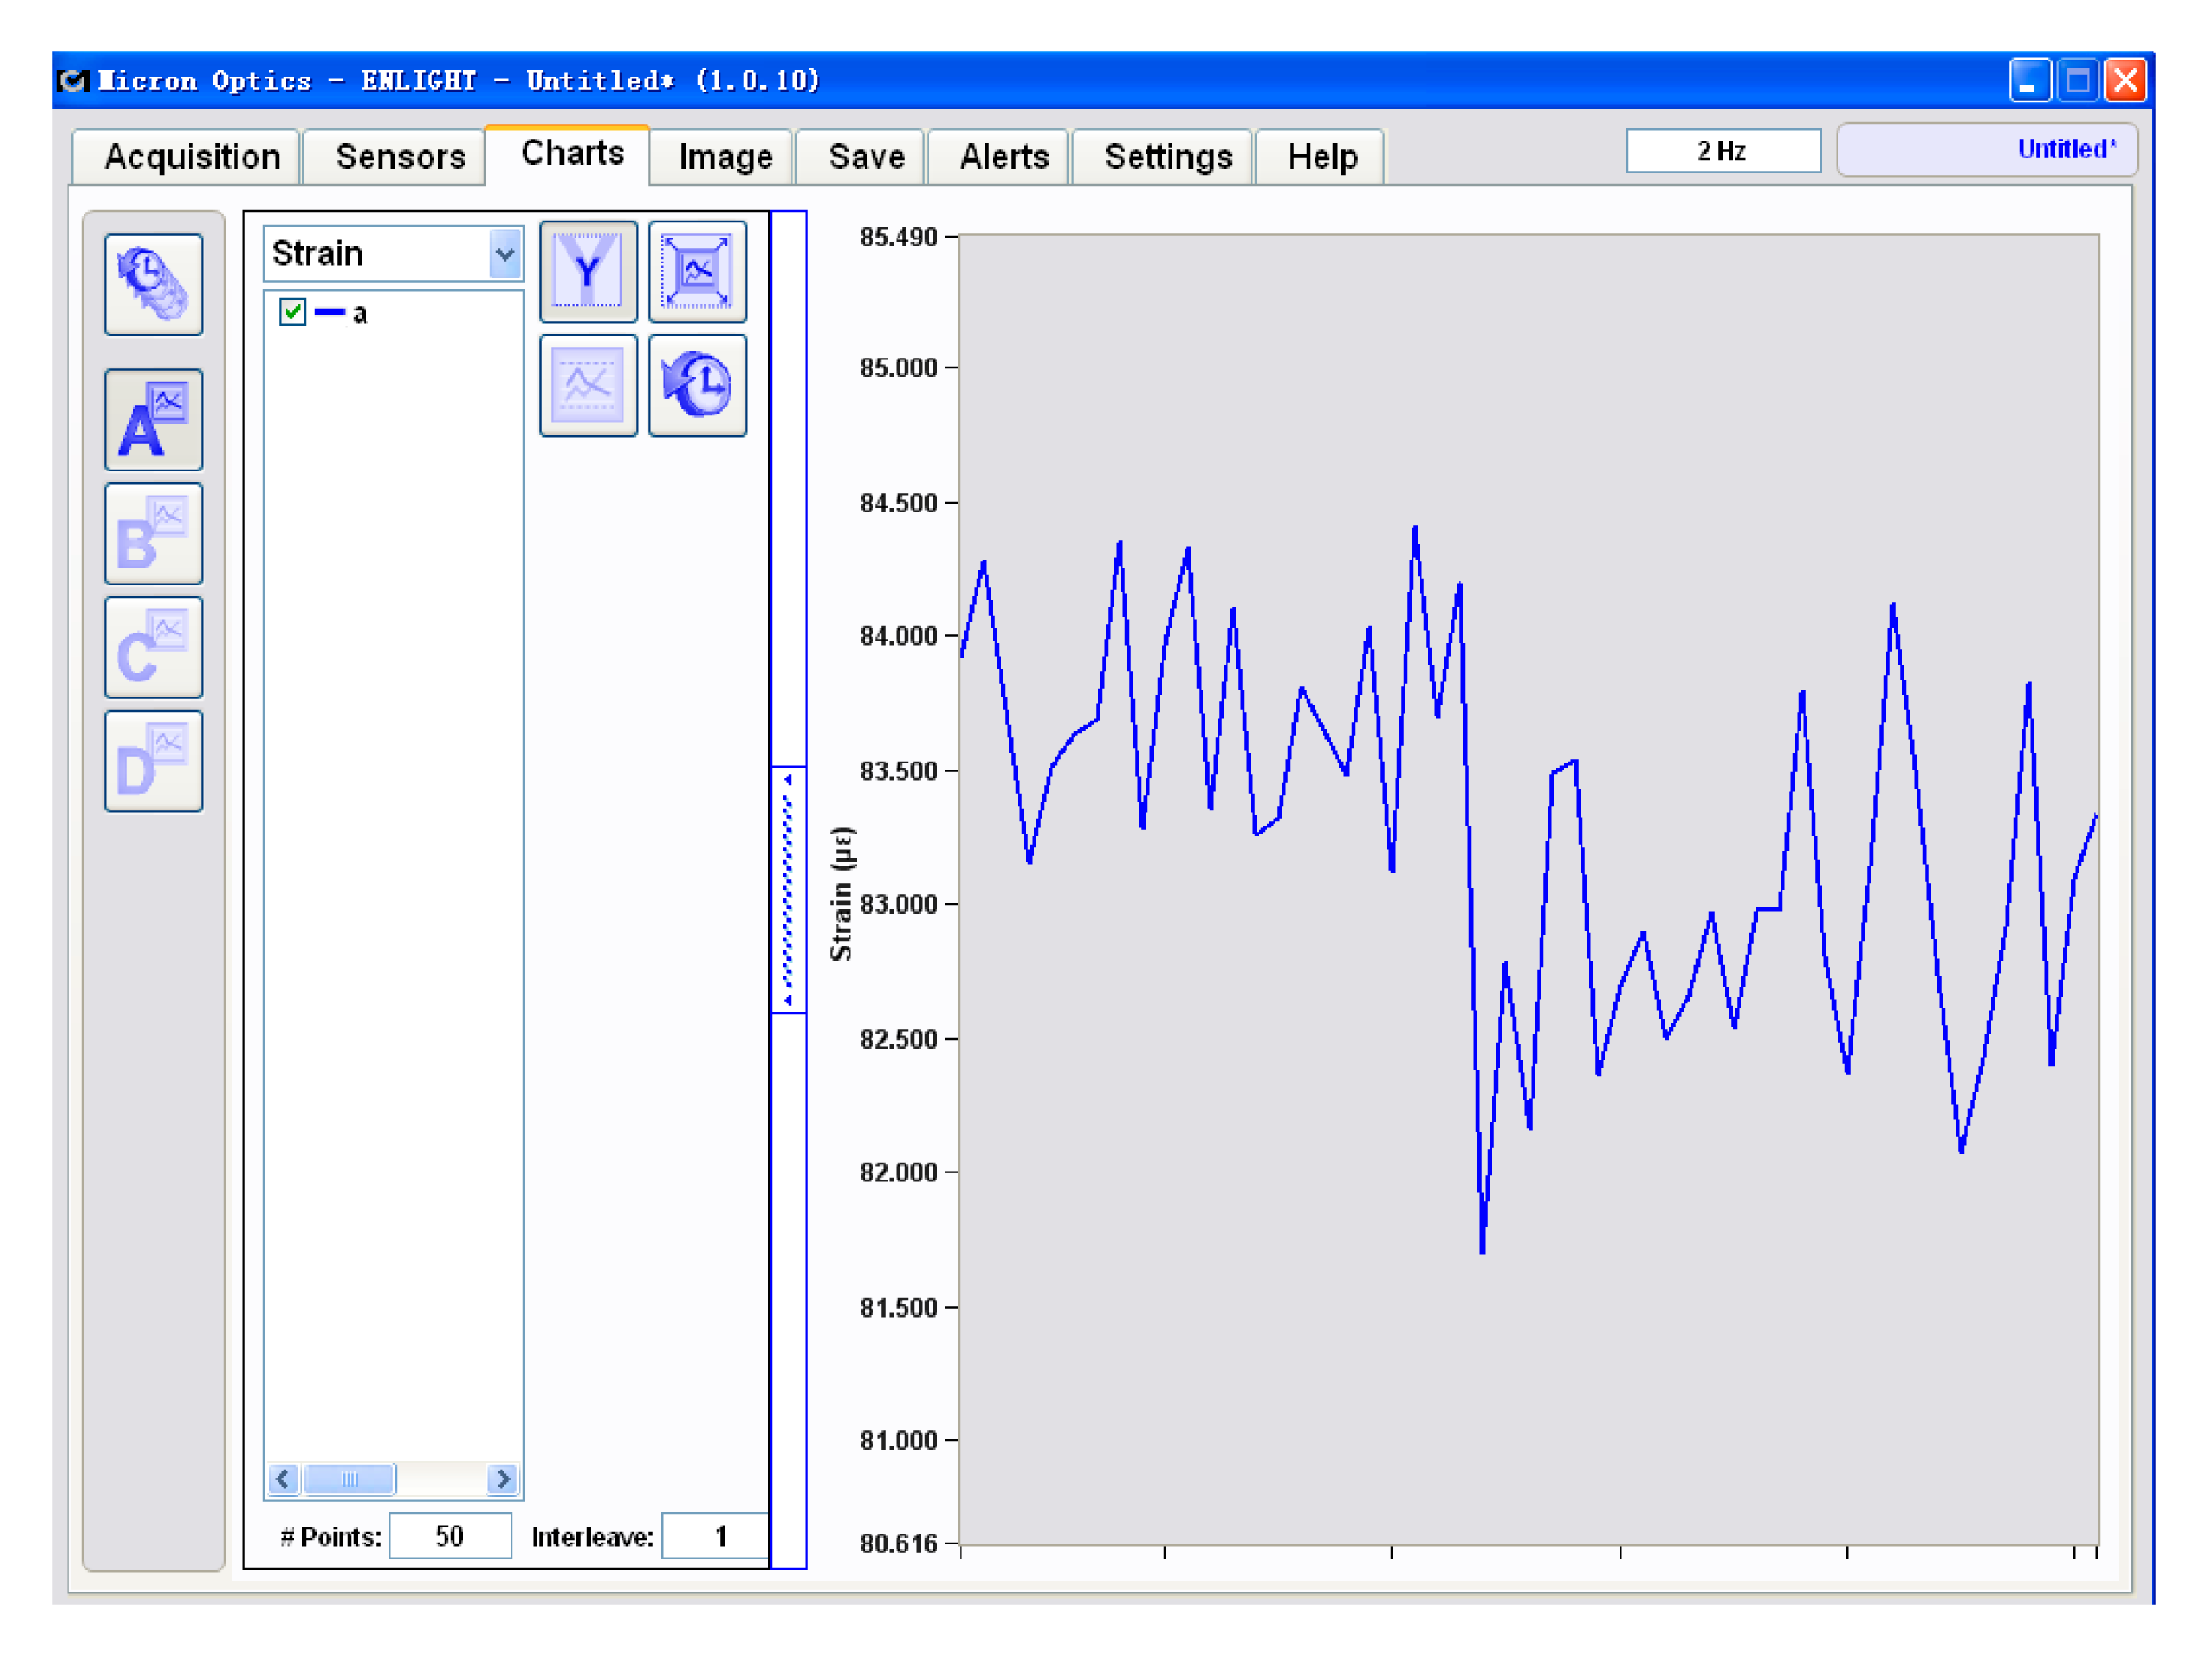Click the sensor list scrollbar right arrow
2212x1660 pixels.
coord(503,1478)
